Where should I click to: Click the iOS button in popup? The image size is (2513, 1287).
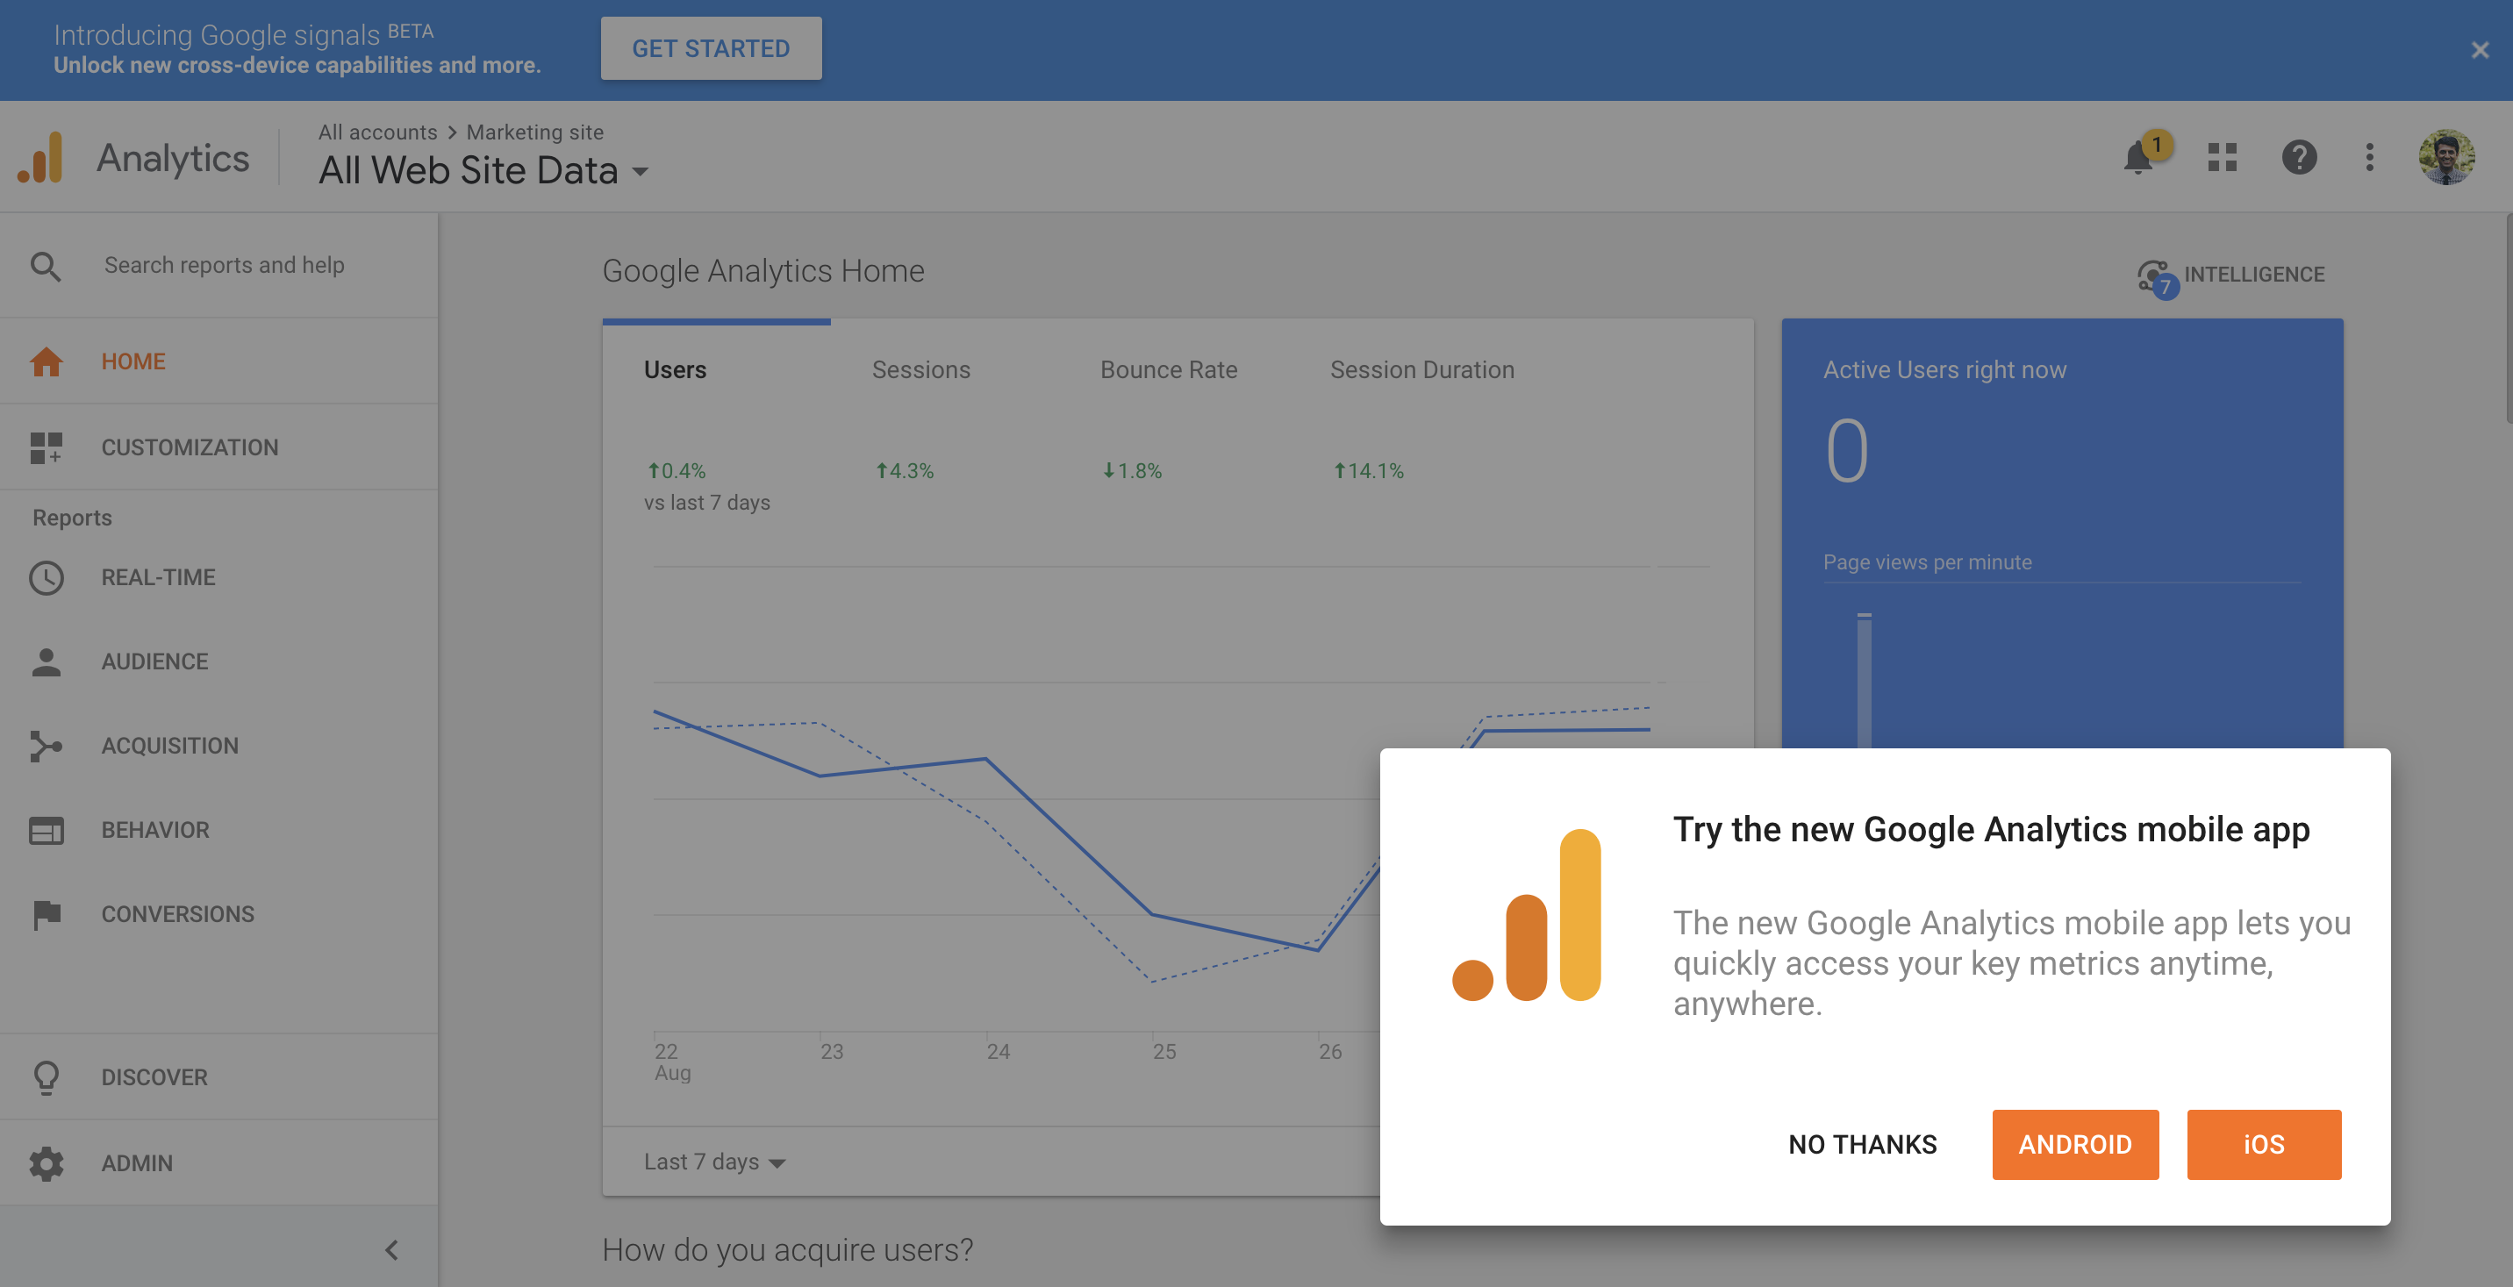tap(2264, 1144)
